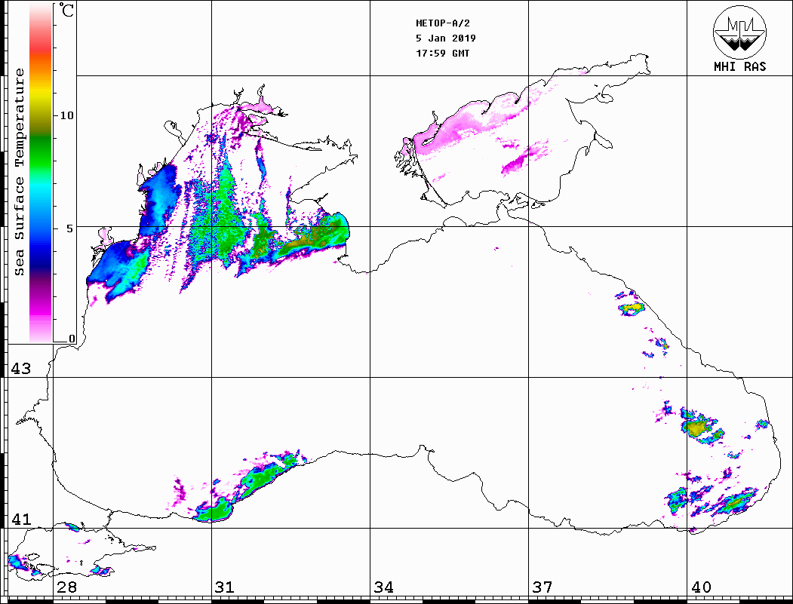Click the latitude label '43'
Screen dimensions: 793x604
(21, 369)
